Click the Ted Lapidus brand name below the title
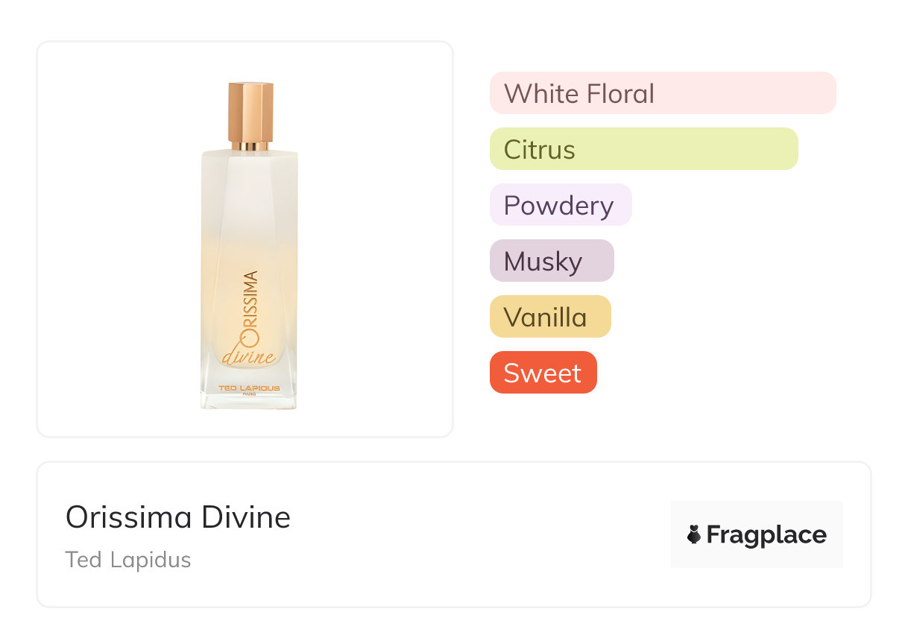 click(128, 560)
